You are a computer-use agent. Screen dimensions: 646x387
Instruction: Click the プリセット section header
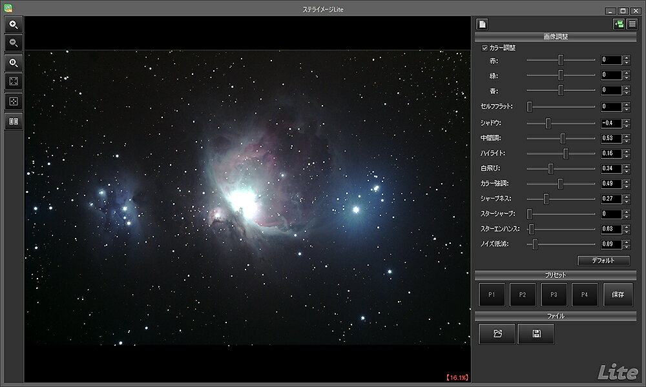point(556,275)
